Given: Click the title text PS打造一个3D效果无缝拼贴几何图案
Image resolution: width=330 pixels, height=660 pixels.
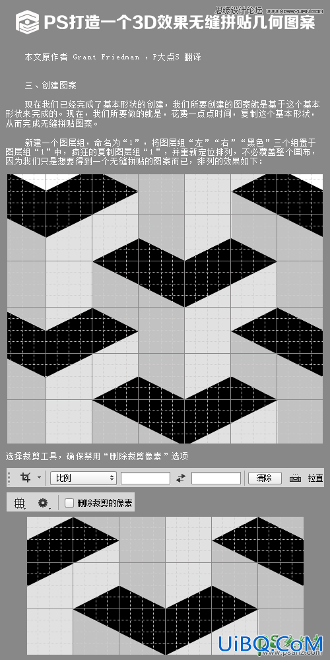Looking at the screenshot, I should (x=180, y=22).
